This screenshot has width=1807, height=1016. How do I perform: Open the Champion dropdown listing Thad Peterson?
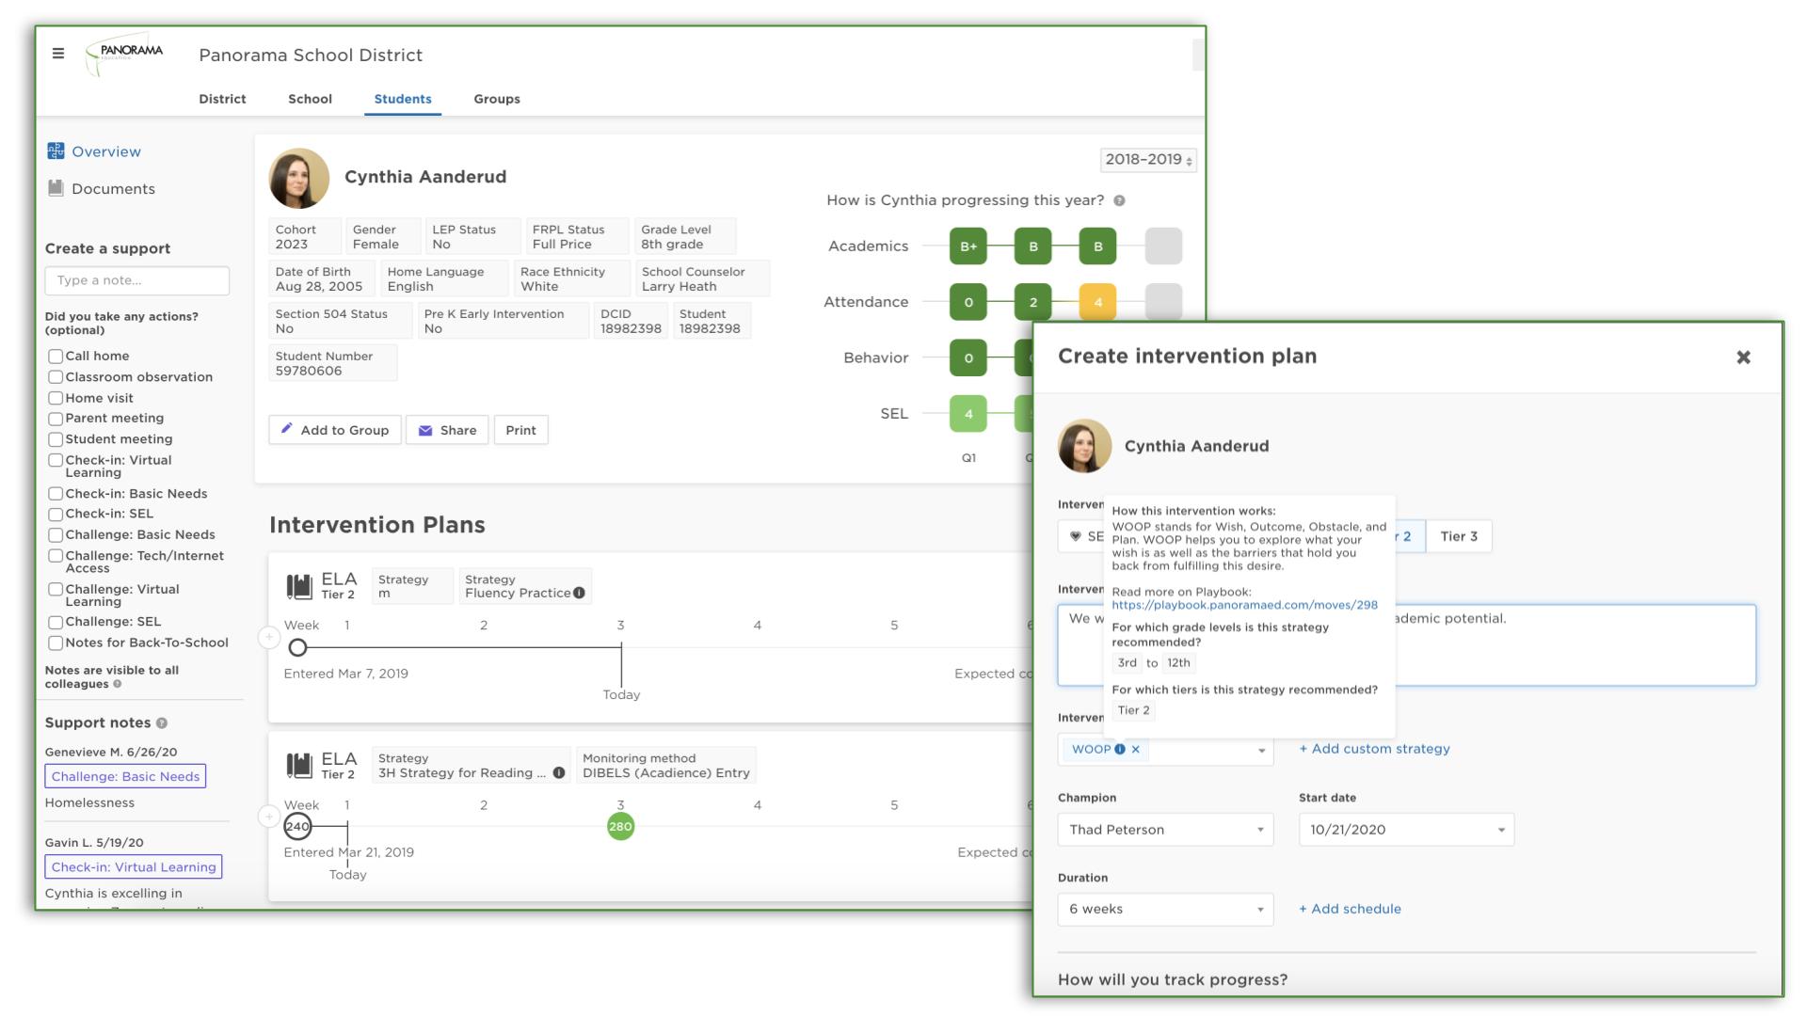coord(1164,829)
